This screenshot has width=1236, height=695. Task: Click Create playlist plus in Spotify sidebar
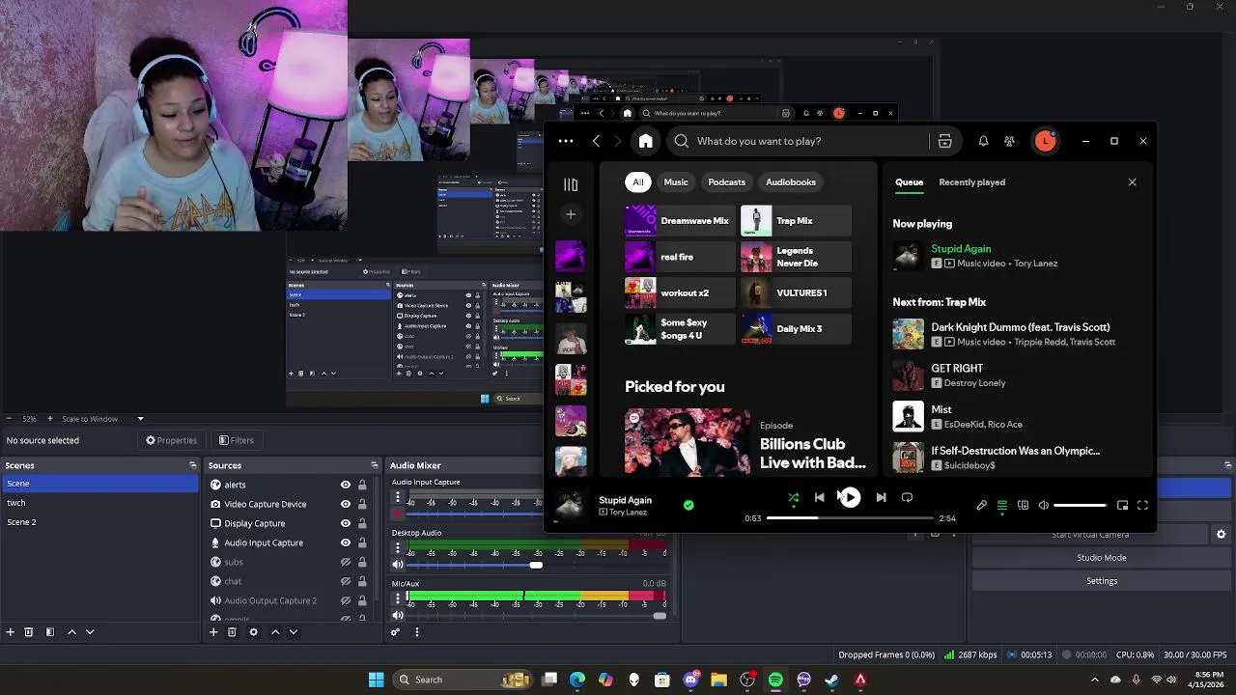[x=571, y=214]
